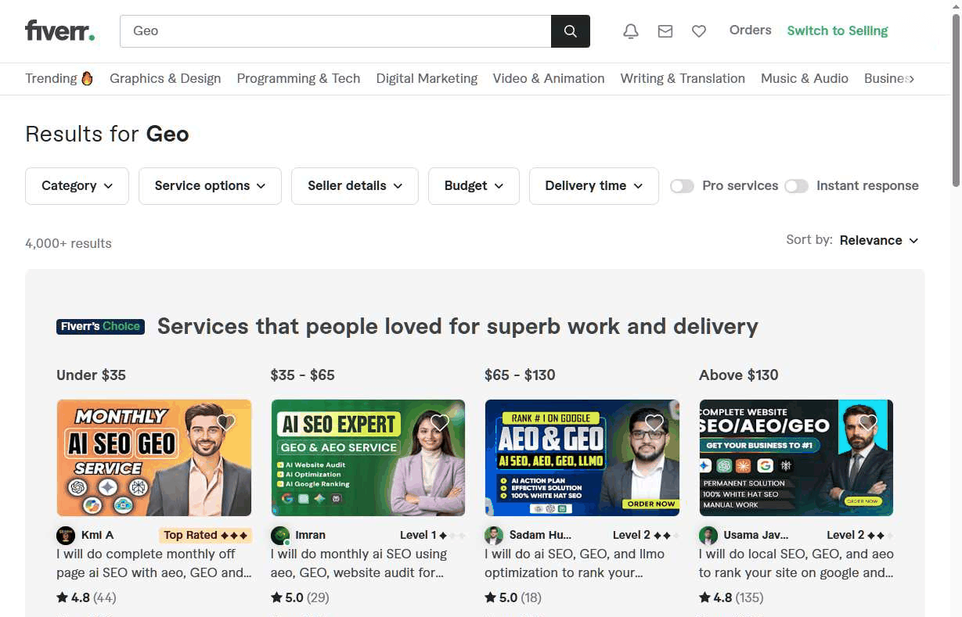Click the '4,000+ results' text
The height and width of the screenshot is (617, 962).
click(68, 243)
